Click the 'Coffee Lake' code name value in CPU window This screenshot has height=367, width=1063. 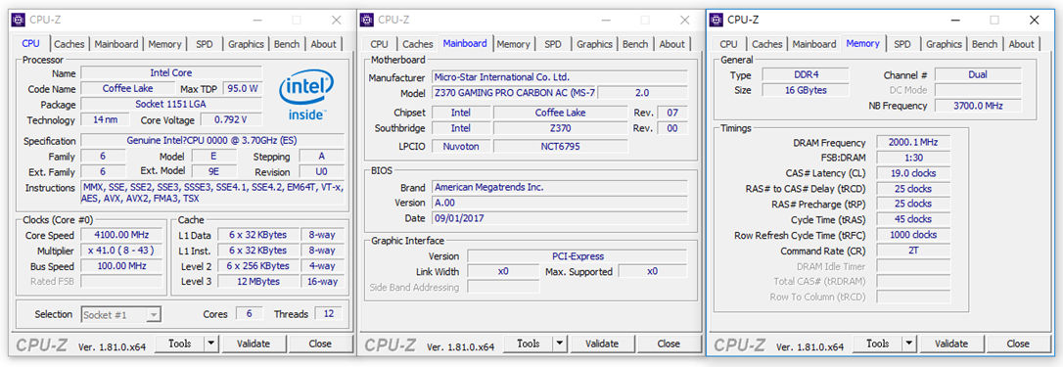[127, 88]
